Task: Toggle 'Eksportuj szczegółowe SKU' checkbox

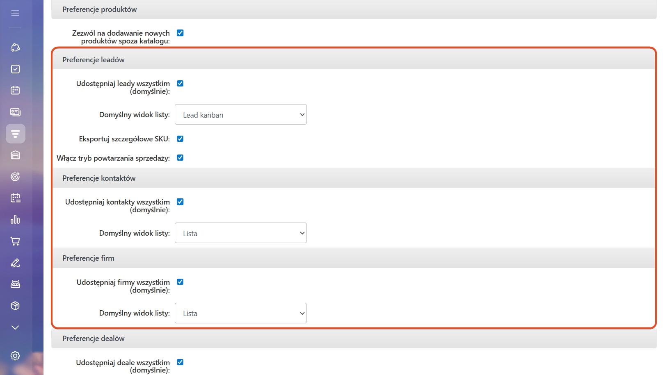Action: [x=180, y=139]
